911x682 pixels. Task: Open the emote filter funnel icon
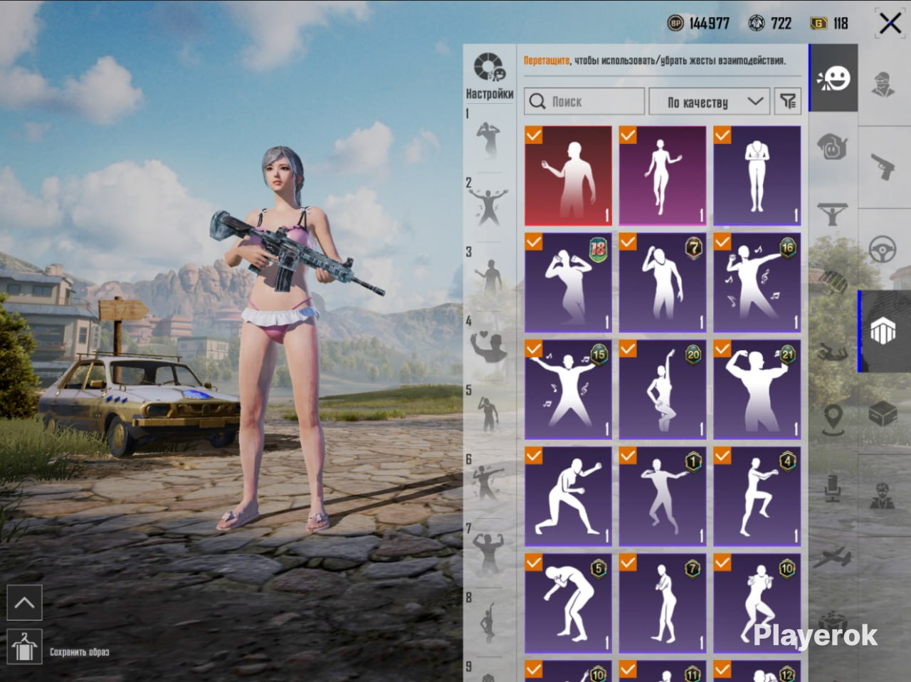pos(788,102)
